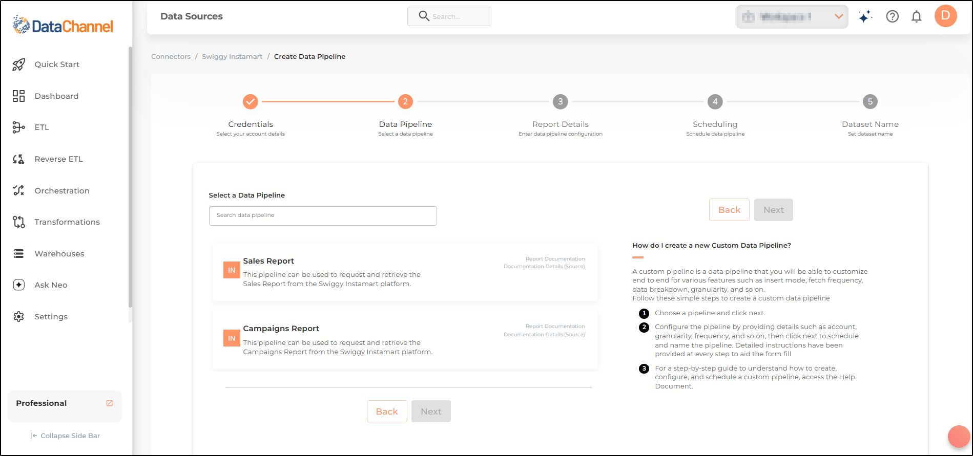
Task: Open Swiggy Instamart breadcrumb link
Action: (232, 56)
